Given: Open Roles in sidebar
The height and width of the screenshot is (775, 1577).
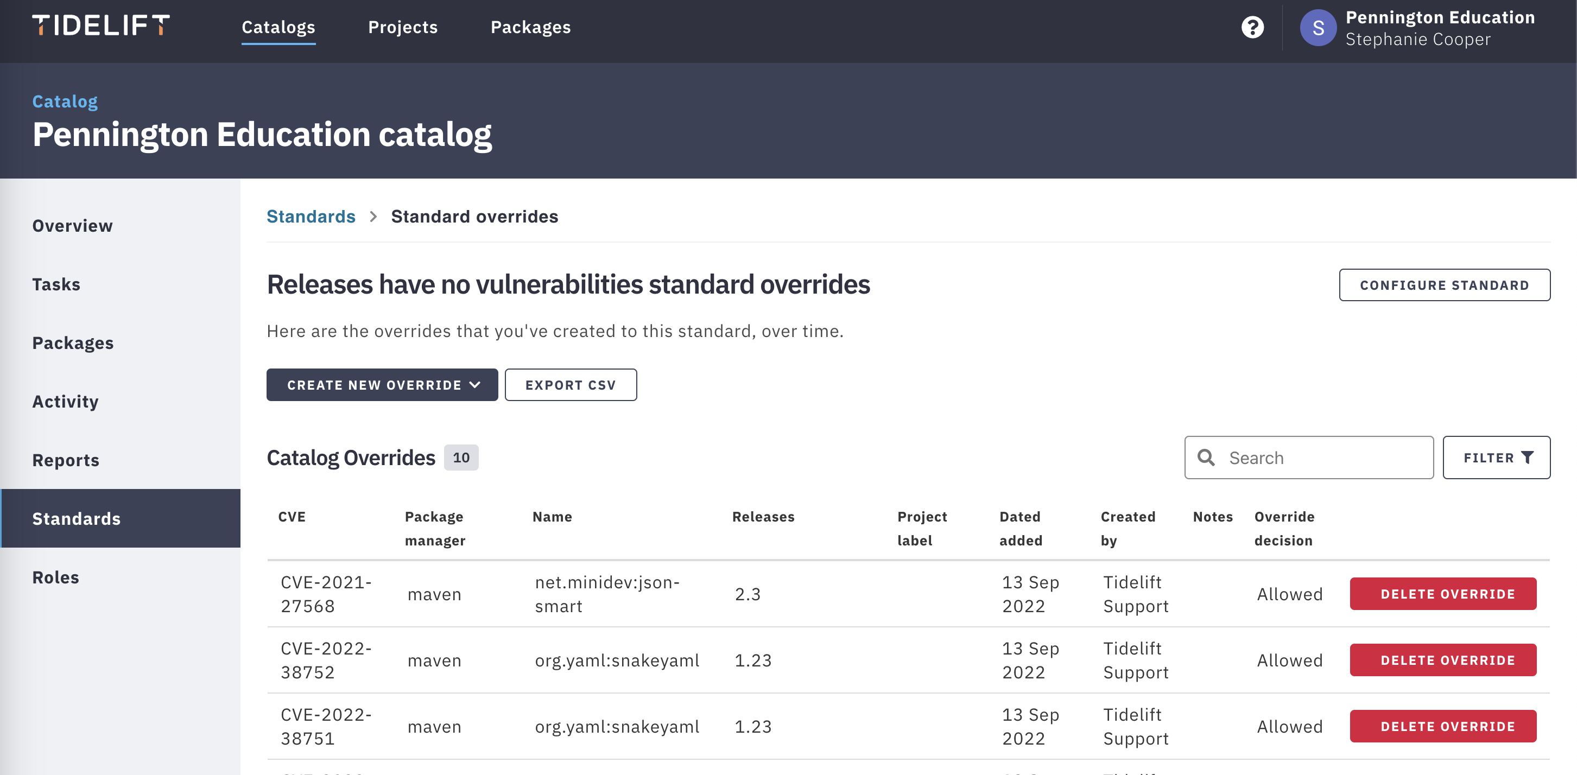Looking at the screenshot, I should coord(56,577).
